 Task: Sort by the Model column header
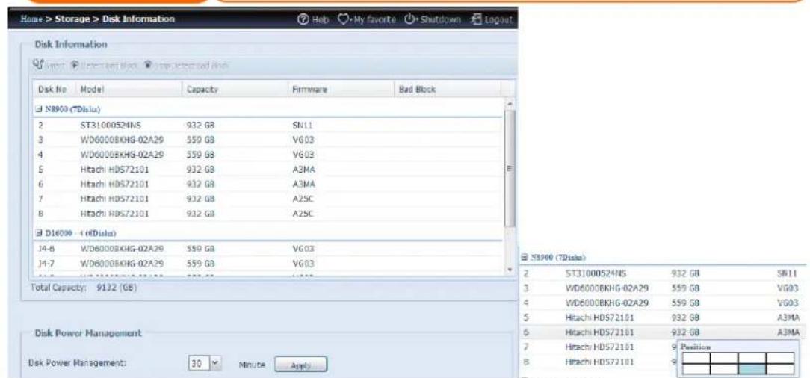click(x=129, y=90)
